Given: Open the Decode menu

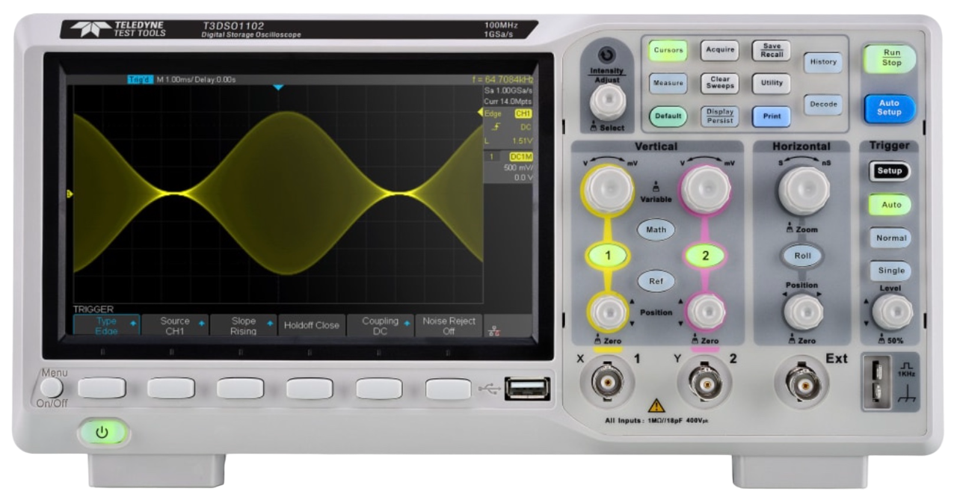Looking at the screenshot, I should [x=823, y=105].
